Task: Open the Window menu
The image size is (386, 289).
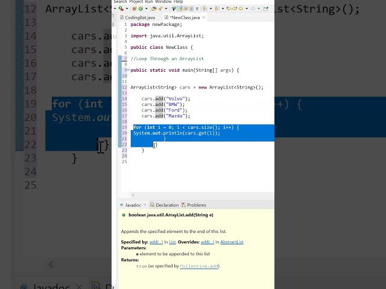Action: pyautogui.click(x=163, y=1)
